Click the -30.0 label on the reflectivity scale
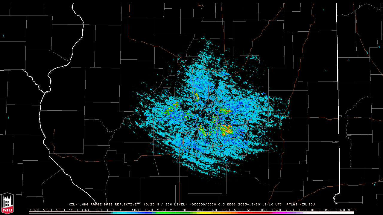 tap(33, 210)
